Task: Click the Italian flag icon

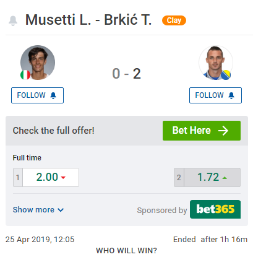Action: coord(25,75)
